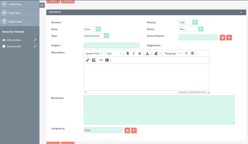Focus the Account Name input field
The height and width of the screenshot is (144, 248).
pyautogui.click(x=198, y=38)
